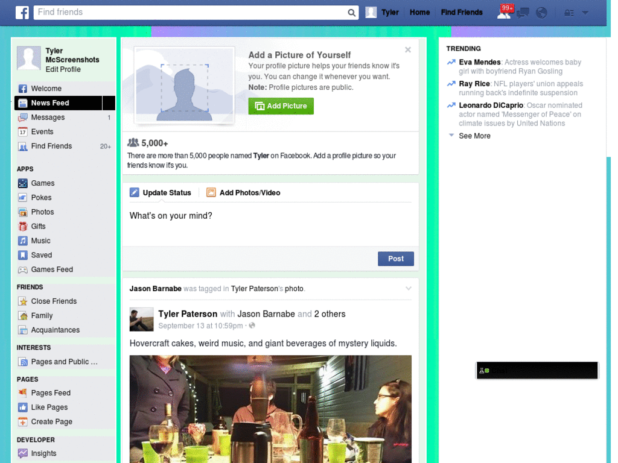
Task: Expand See More trending topics
Action: click(x=474, y=136)
